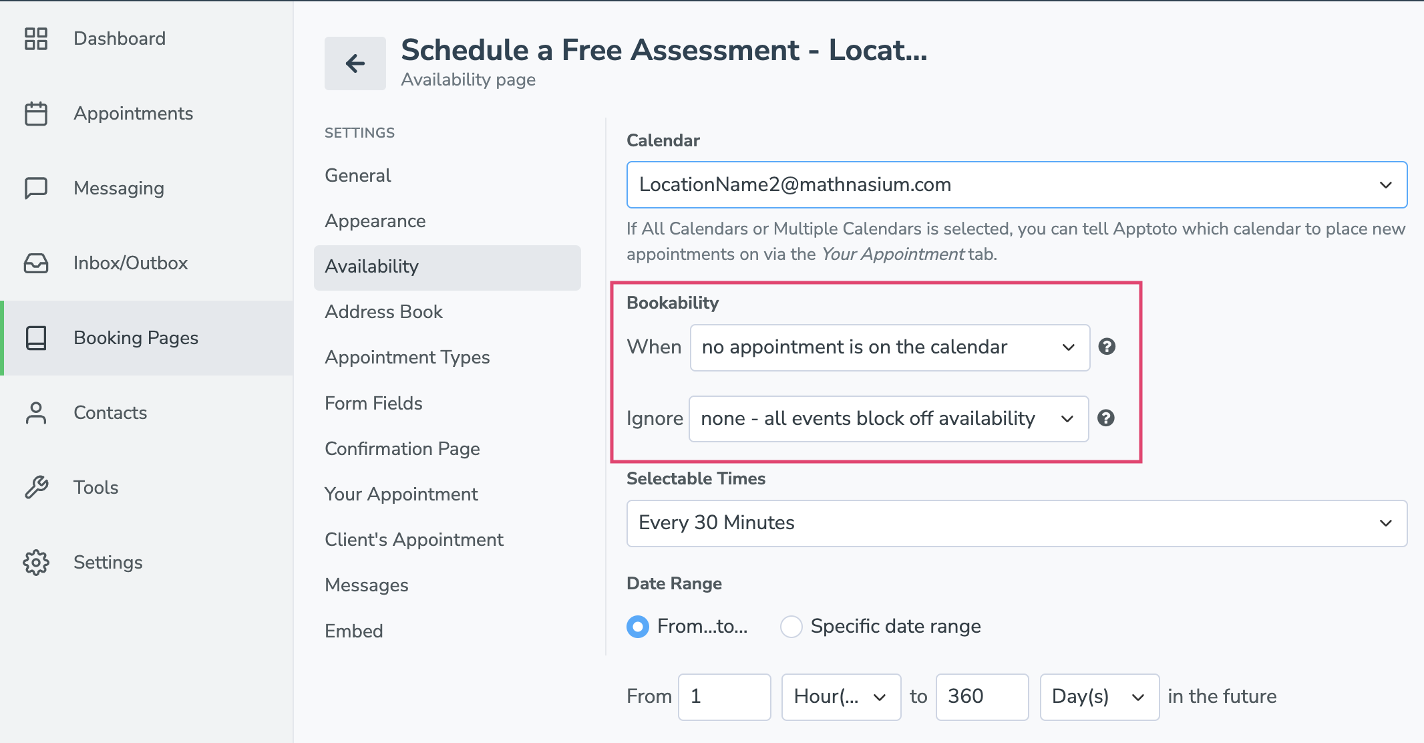The image size is (1424, 743).
Task: Click the Dashboard grid icon
Action: coord(36,39)
